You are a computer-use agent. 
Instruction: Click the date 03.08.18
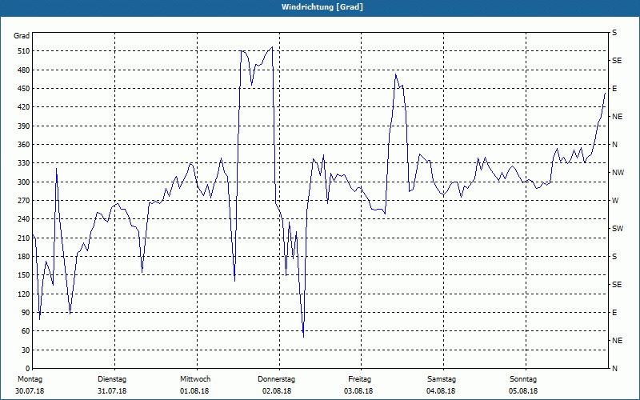[358, 391]
